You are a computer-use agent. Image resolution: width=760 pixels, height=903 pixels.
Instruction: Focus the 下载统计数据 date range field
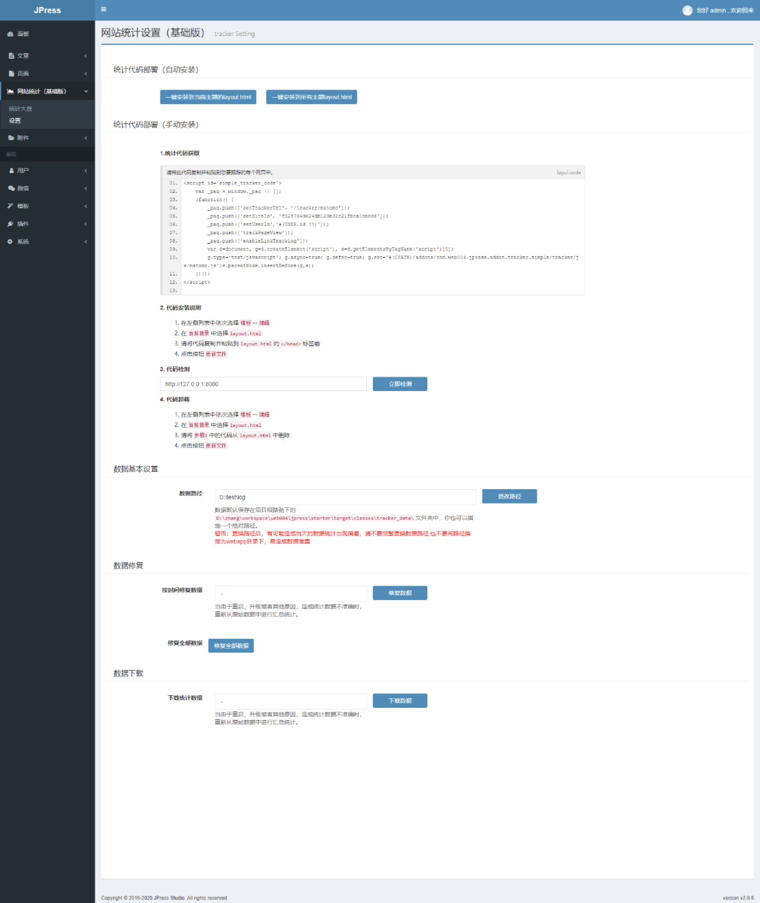(290, 701)
